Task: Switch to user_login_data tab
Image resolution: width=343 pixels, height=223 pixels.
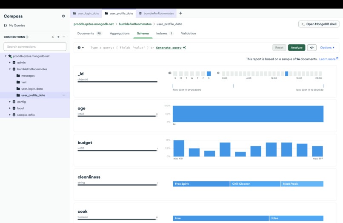Action: [x=86, y=13]
